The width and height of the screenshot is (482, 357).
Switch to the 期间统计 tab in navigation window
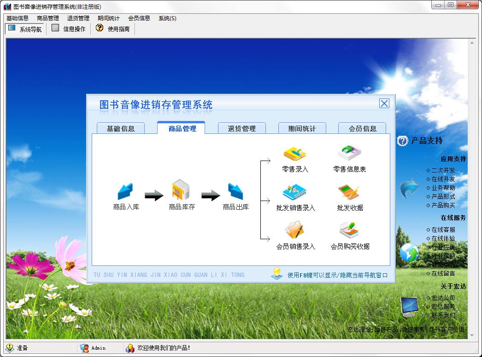click(x=302, y=128)
